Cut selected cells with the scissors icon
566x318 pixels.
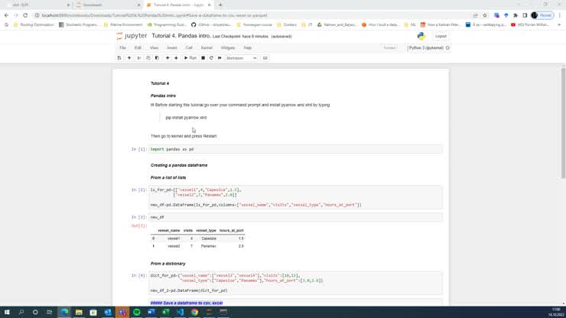139,58
